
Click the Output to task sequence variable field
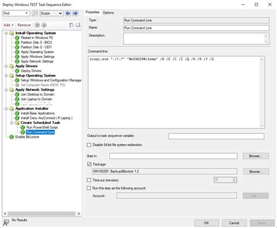[216, 136]
